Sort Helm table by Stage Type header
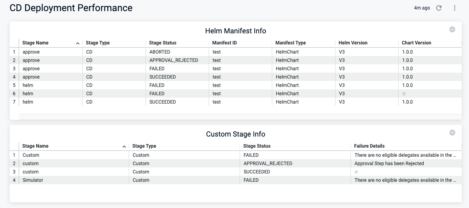Image resolution: width=469 pixels, height=208 pixels. 98,43
